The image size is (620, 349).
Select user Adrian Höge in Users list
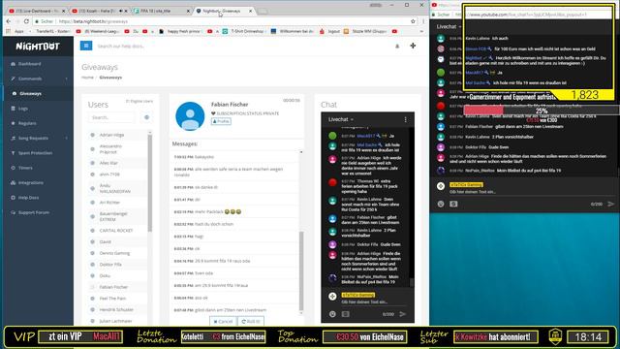click(111, 135)
